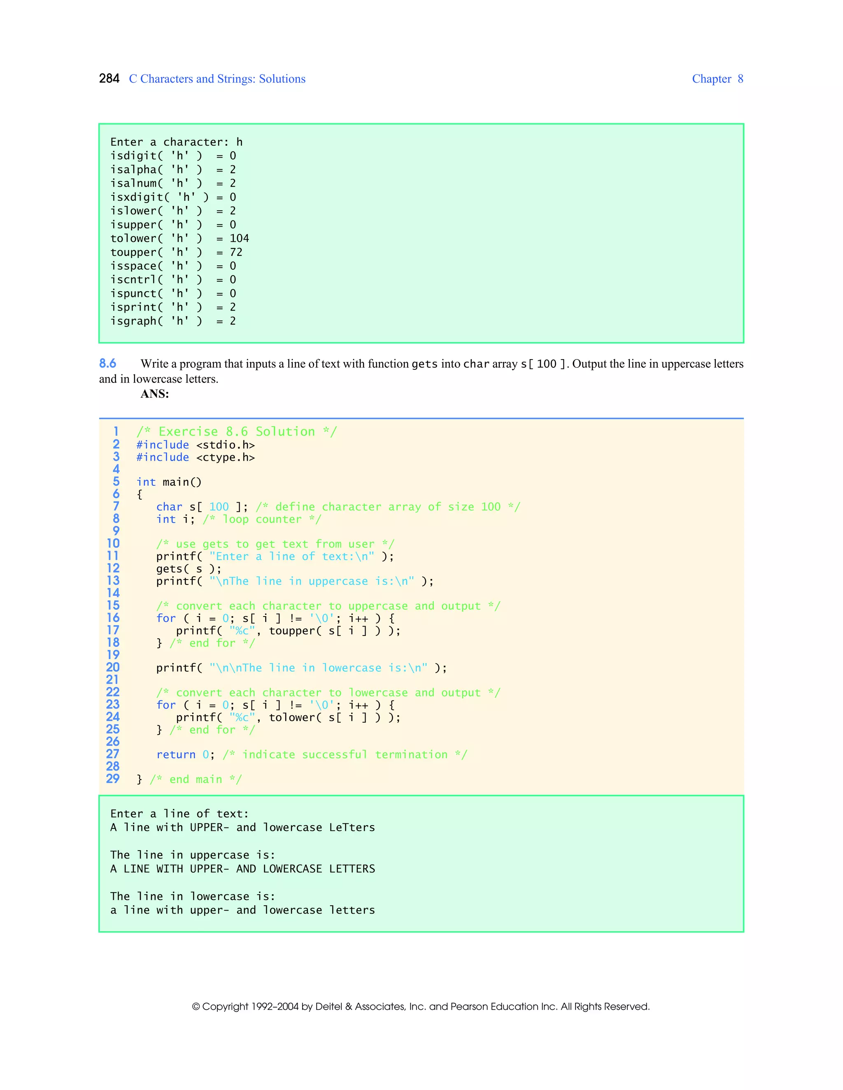Click the copyright notice in the page footer
Viewport: 843px width, 1090px height.
421,1007
